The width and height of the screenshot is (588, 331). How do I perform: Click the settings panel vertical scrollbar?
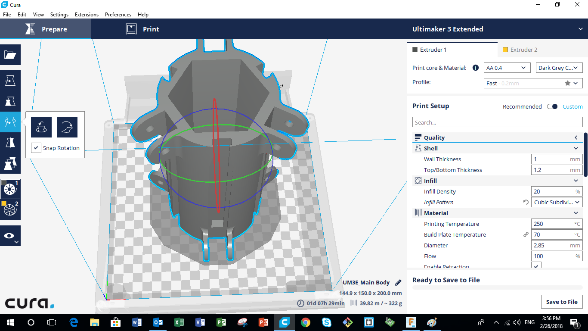(x=585, y=154)
